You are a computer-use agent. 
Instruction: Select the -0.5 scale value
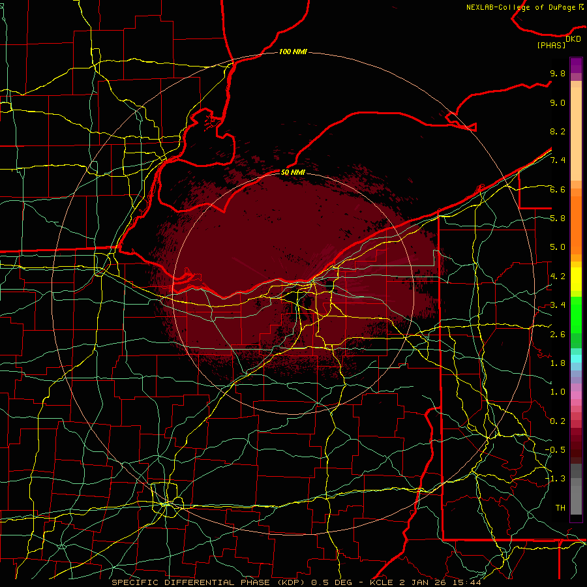[x=555, y=450]
